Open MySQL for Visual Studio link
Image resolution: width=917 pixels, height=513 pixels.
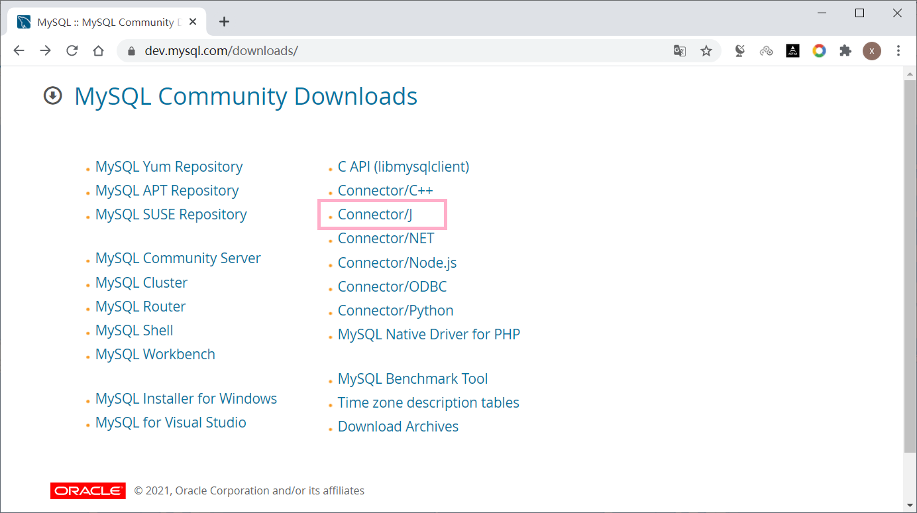click(171, 422)
